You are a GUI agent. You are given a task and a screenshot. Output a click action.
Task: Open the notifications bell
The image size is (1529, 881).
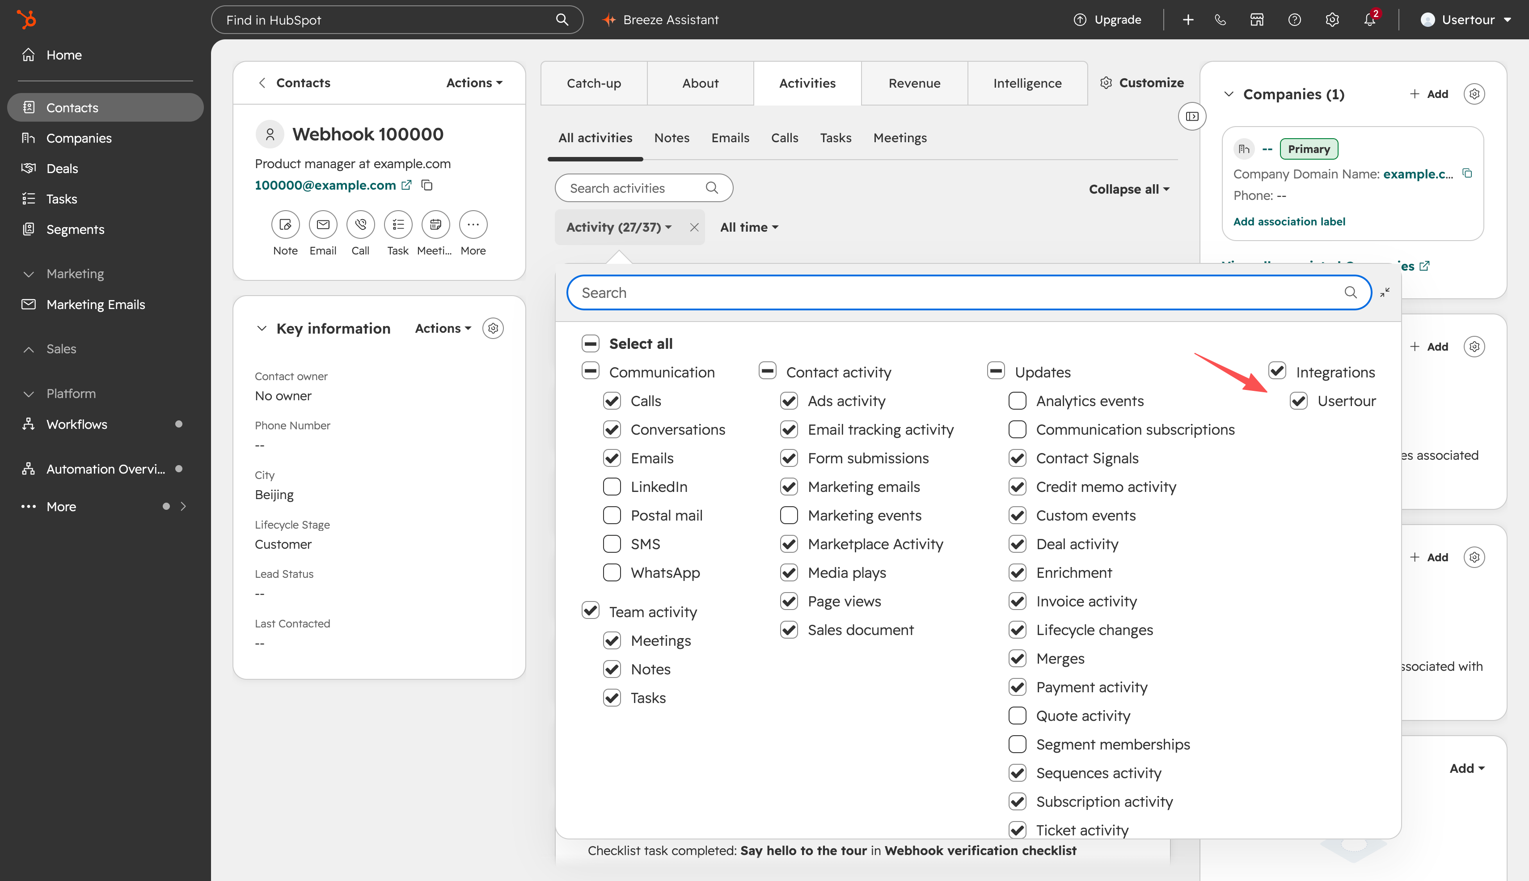click(1369, 20)
